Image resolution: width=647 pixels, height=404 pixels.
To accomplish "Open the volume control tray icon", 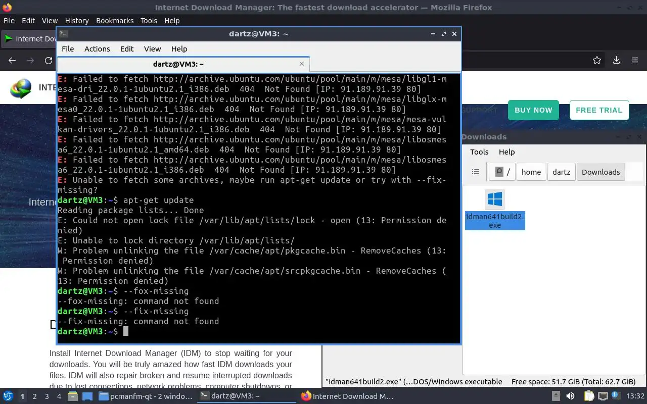I will pyautogui.click(x=570, y=396).
